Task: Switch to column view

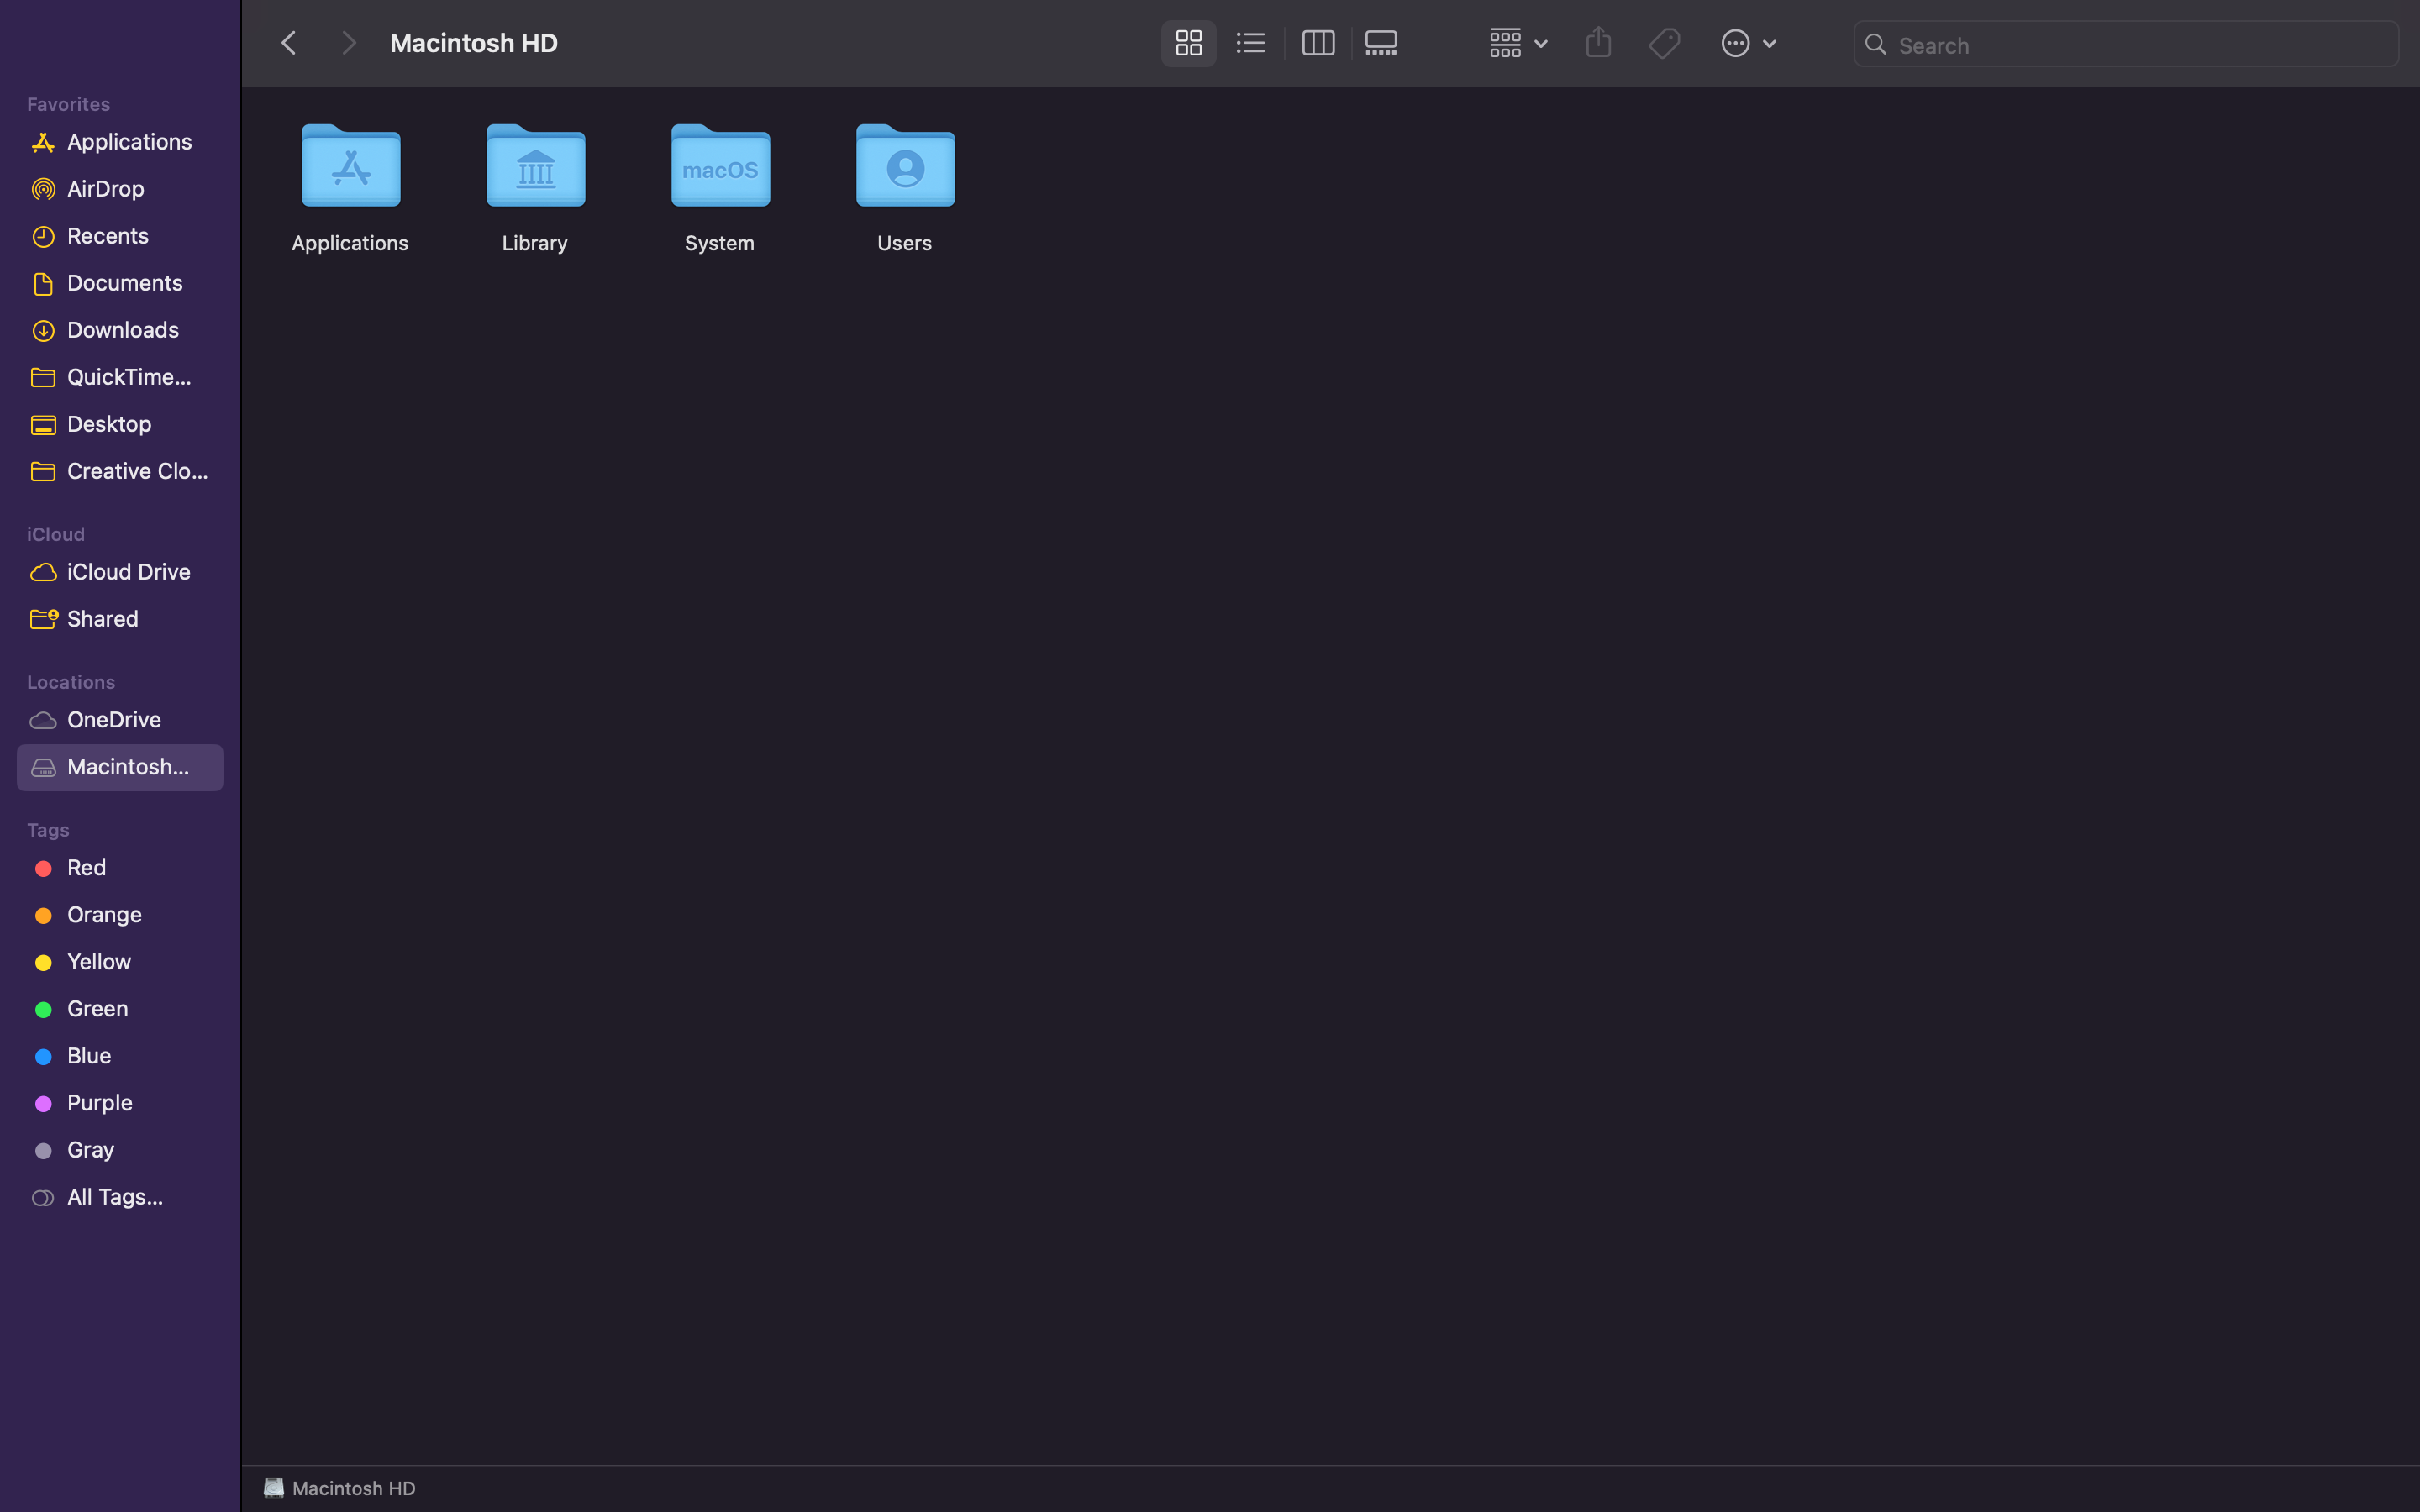Action: click(x=1318, y=43)
